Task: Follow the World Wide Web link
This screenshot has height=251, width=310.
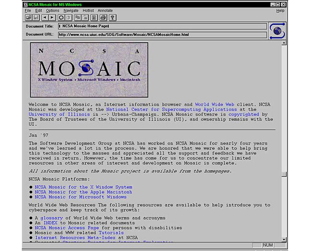Action: [x=215, y=105]
